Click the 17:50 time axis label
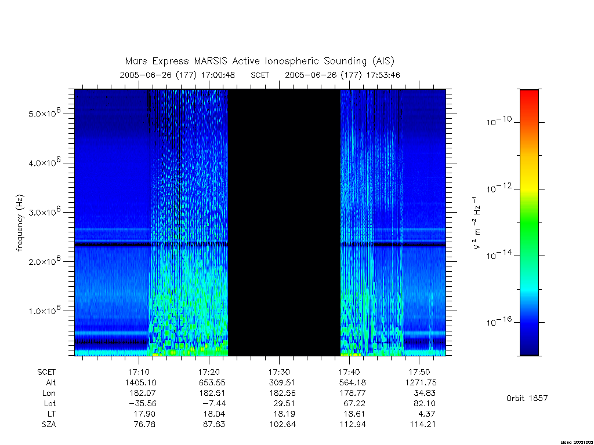 click(419, 373)
